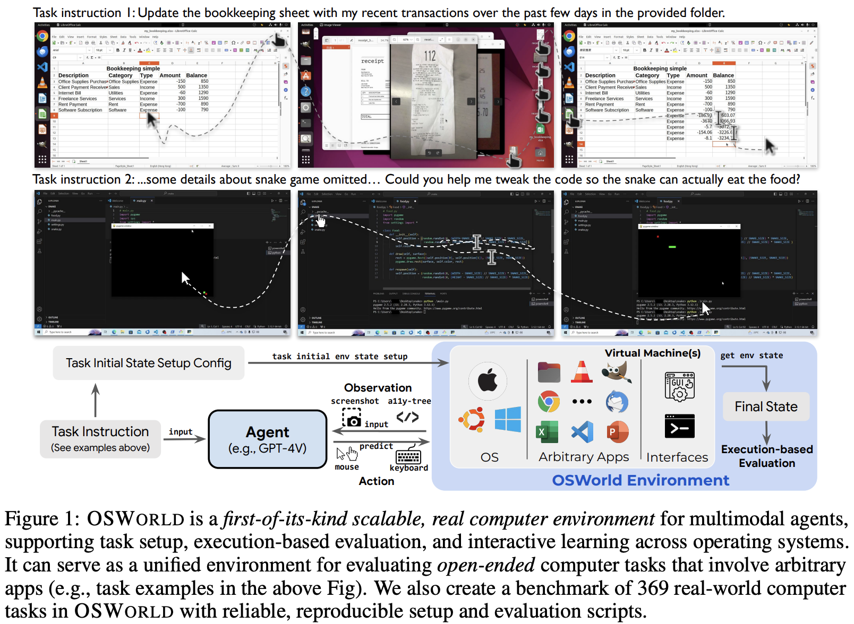The height and width of the screenshot is (624, 854).
Task: Click the Agent (e.g., GPT-4V) box
Action: pyautogui.click(x=267, y=439)
